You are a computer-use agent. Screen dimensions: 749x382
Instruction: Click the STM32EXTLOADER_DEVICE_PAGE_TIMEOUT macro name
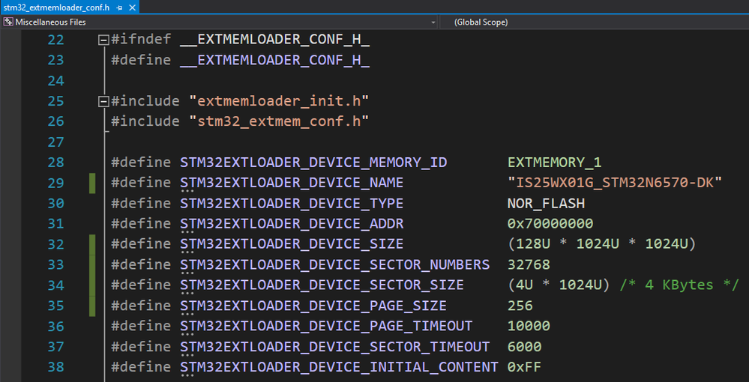click(326, 326)
